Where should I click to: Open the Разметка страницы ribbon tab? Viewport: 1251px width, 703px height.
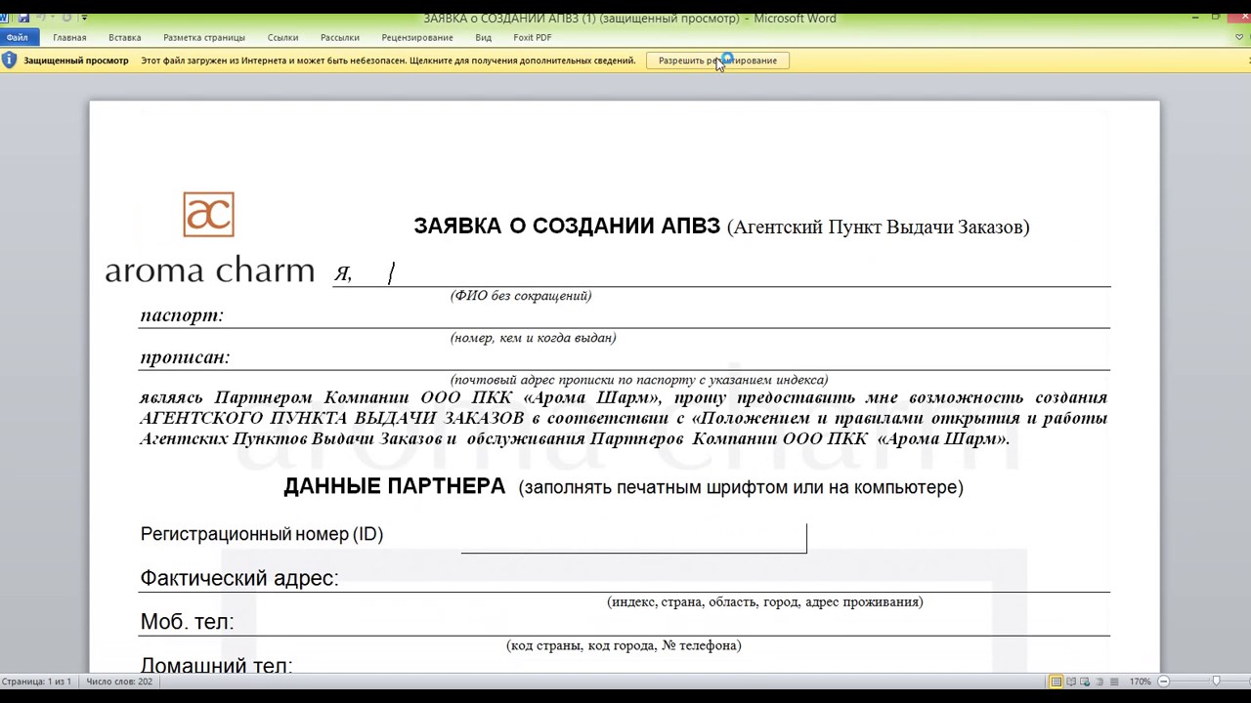(x=204, y=37)
